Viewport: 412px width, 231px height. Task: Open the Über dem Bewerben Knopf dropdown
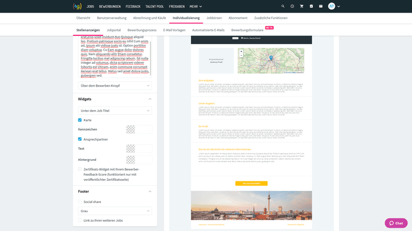coord(115,86)
